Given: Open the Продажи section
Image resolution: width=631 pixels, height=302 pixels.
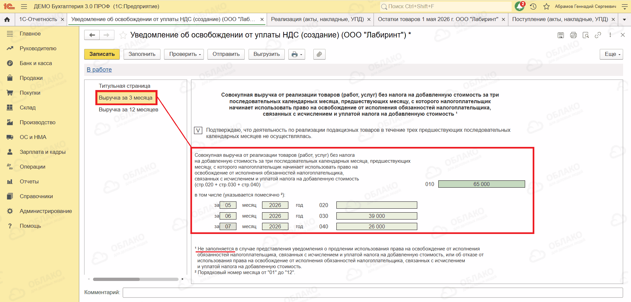Looking at the screenshot, I should coord(31,78).
